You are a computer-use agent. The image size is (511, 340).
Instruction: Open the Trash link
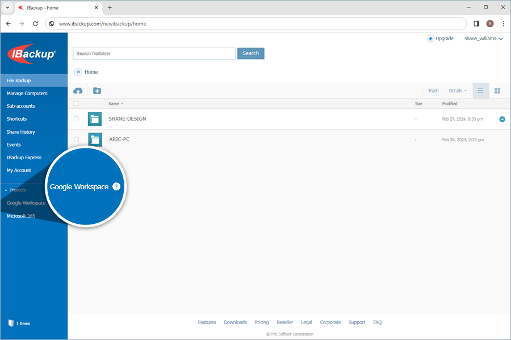(433, 91)
